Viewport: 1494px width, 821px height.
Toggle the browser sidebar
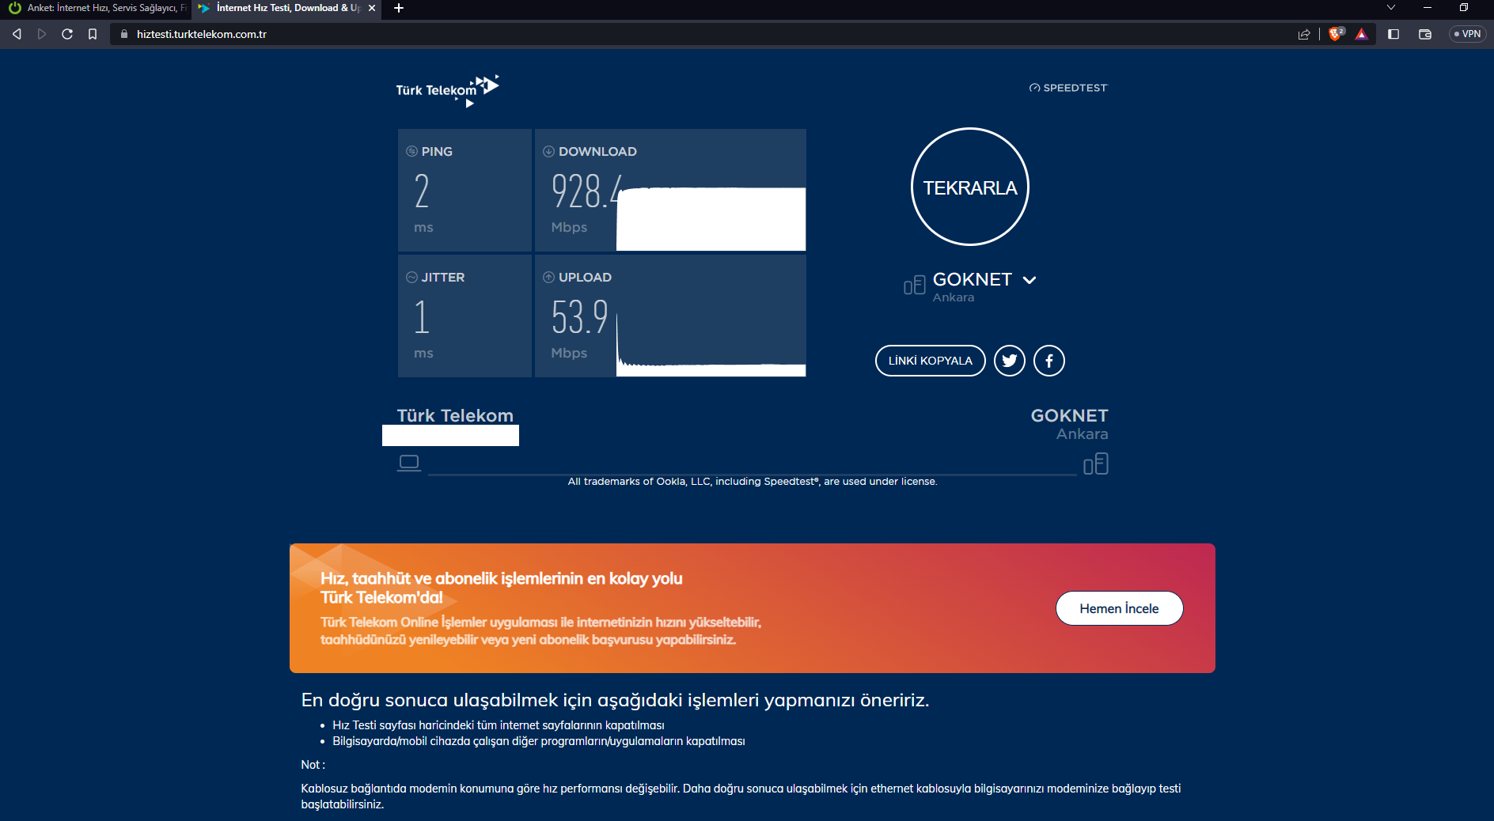pos(1394,34)
